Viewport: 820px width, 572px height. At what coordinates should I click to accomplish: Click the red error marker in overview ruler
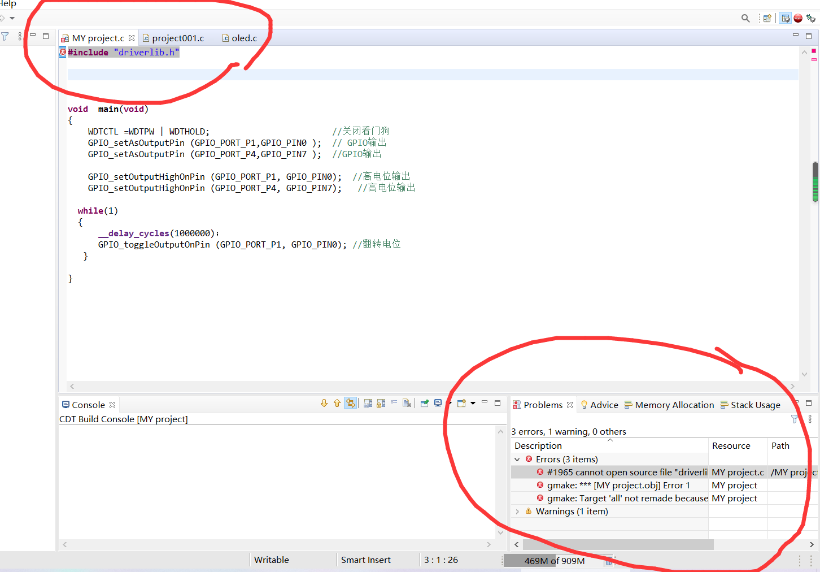coord(814,51)
